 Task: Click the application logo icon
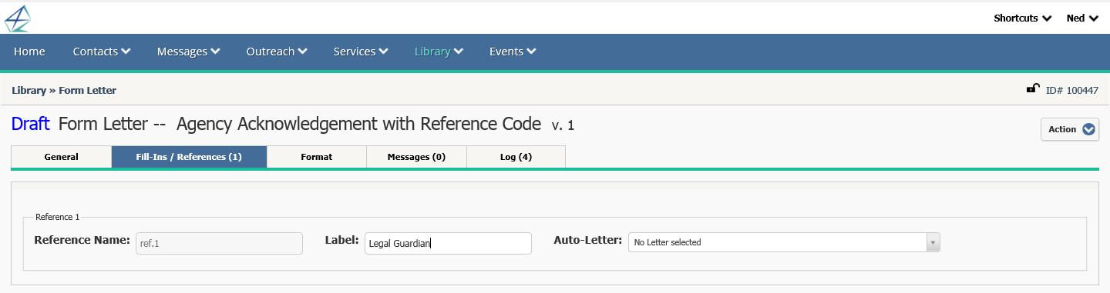pyautogui.click(x=18, y=18)
